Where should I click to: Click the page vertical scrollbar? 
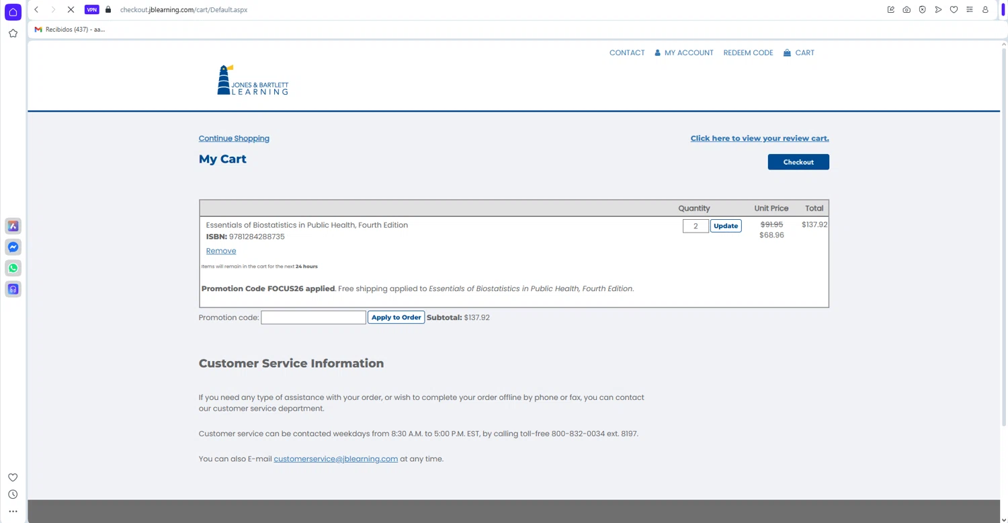1004,235
